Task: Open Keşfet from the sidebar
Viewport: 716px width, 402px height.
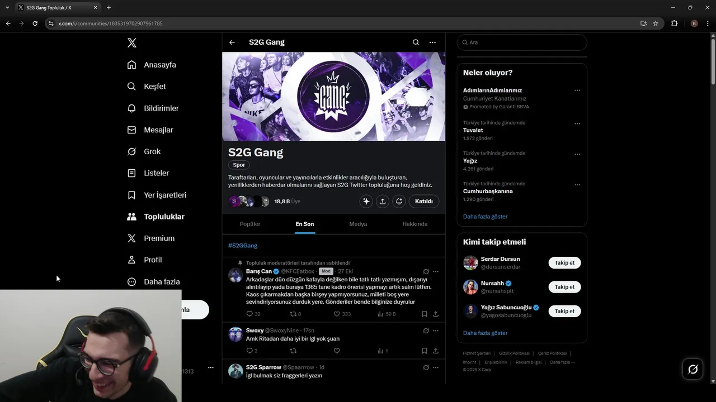Action: [x=147, y=87]
